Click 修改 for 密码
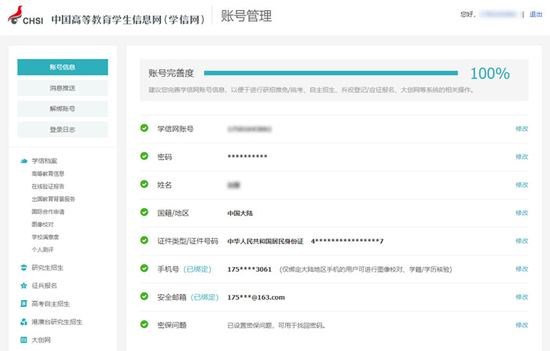Viewport: 550px width, 351px height. pyautogui.click(x=522, y=157)
